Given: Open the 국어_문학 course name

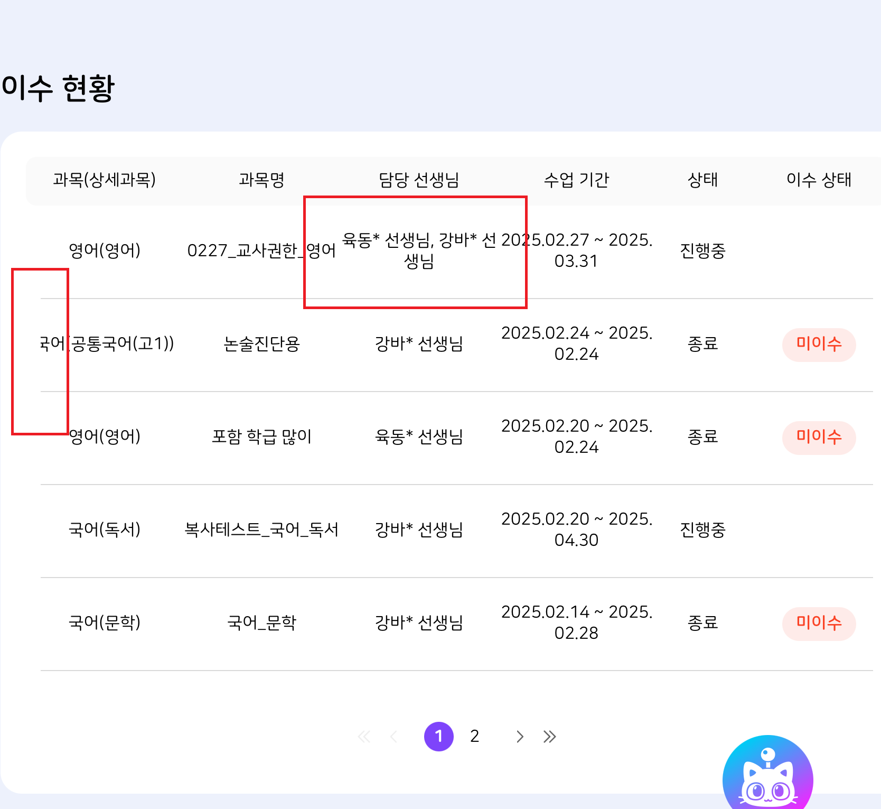Looking at the screenshot, I should pyautogui.click(x=261, y=623).
